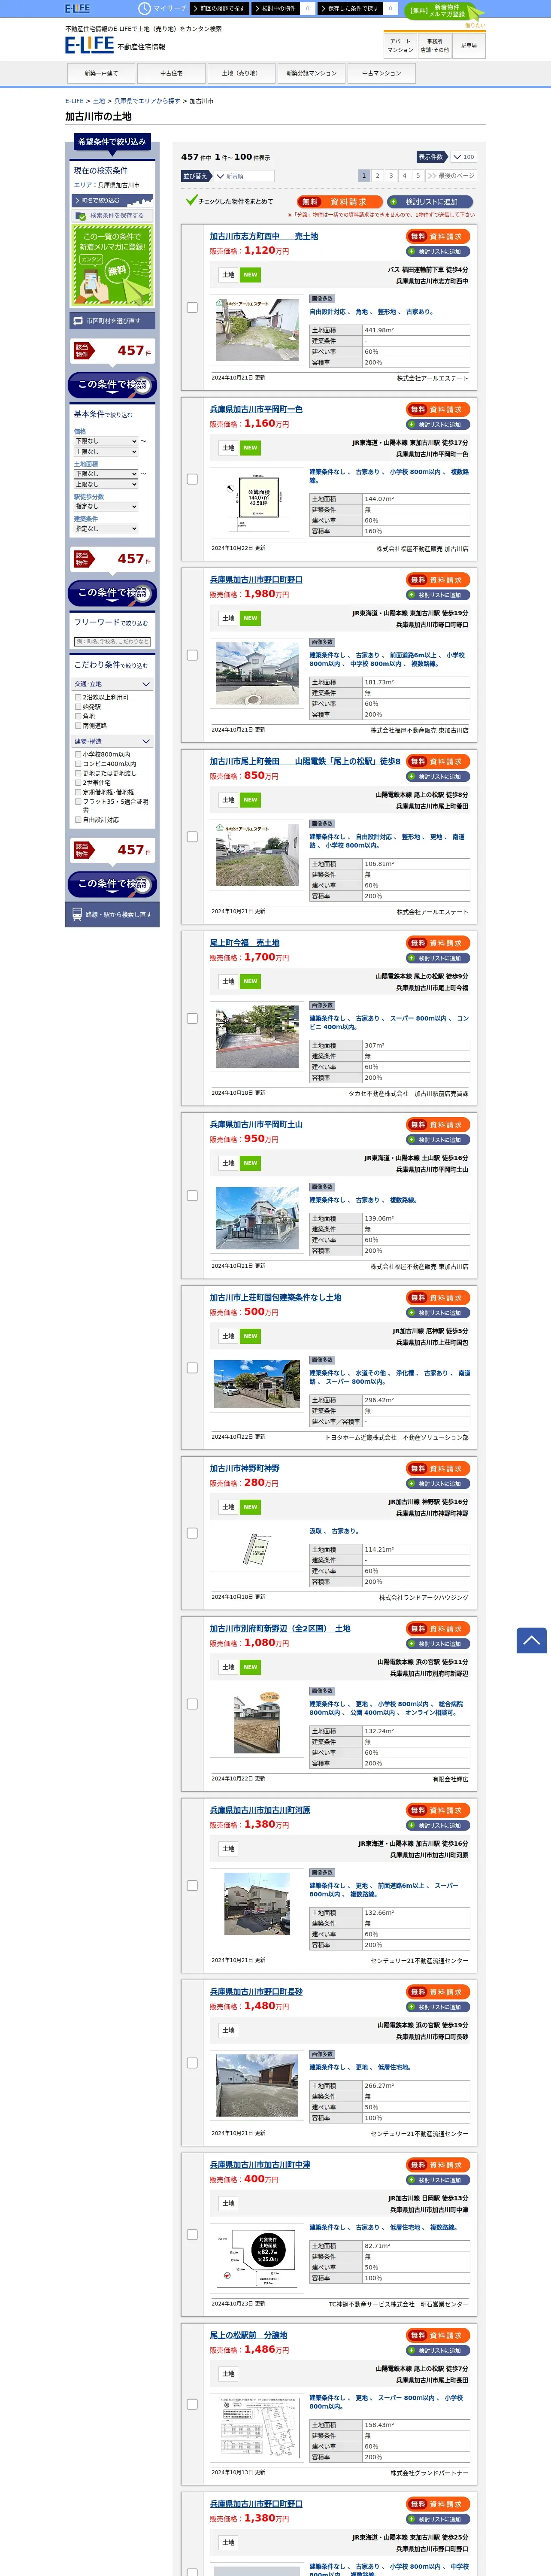The width and height of the screenshot is (551, 2576).
Task: Click the large E-LIFE 不動産住宅情報 logo
Action: (115, 45)
